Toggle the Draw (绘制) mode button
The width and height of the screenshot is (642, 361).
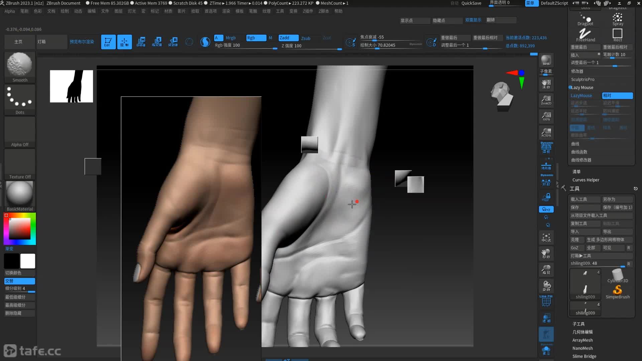pos(124,42)
